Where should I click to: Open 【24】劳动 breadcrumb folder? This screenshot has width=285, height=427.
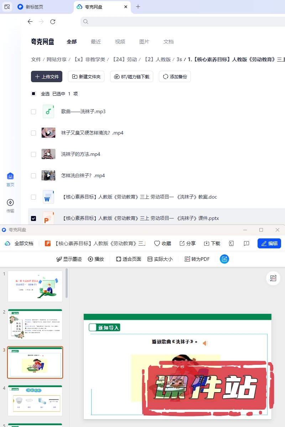pos(125,59)
